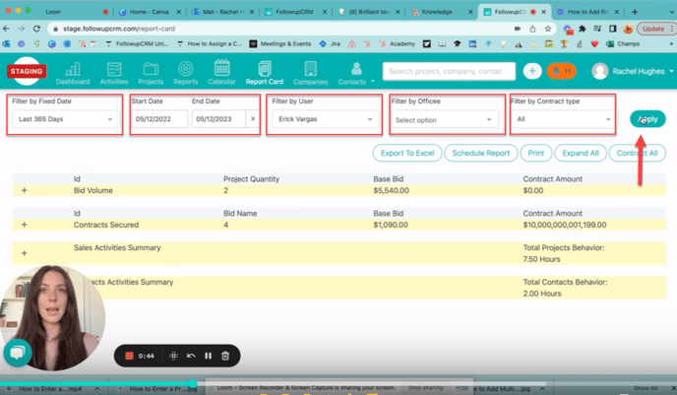
Task: Click the browser share icon
Action: coord(532,29)
